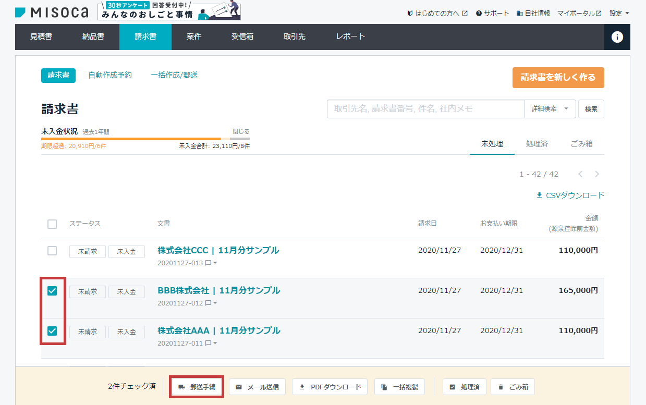Open 自社情報 company settings

[x=533, y=13]
